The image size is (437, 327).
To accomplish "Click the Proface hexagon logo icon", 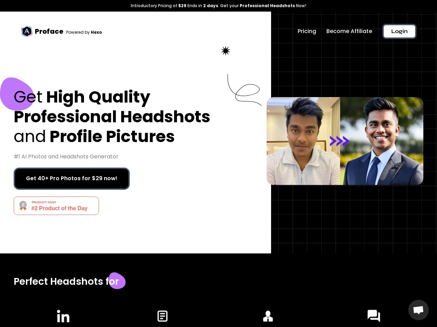I will point(27,31).
